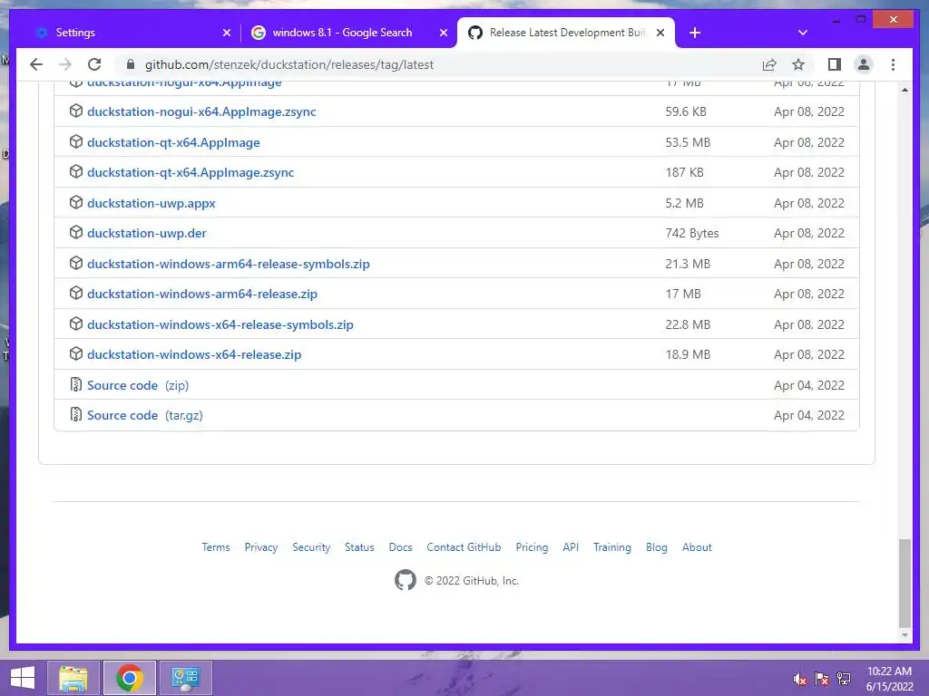Screen dimensions: 929x696
Task: Open Contact GitHub footer link
Action: (464, 547)
